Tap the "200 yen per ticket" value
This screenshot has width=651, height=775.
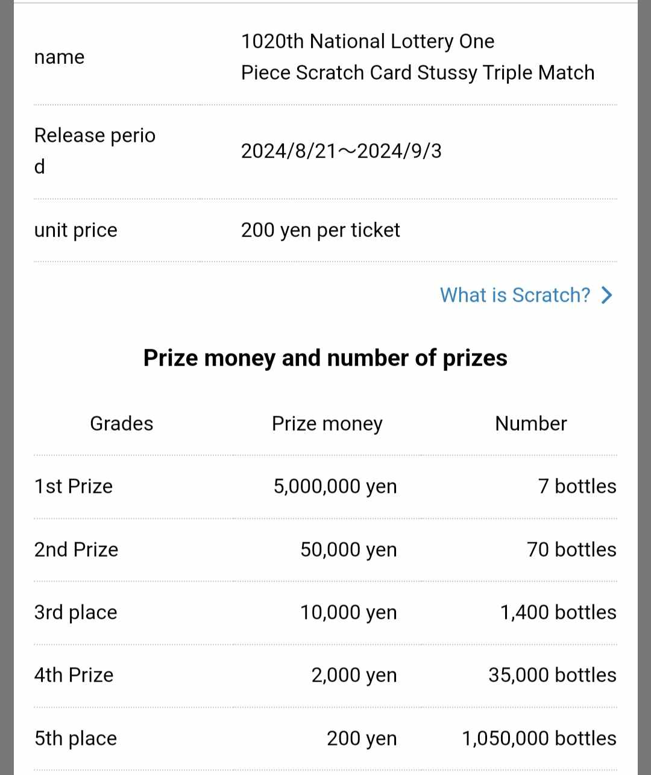[320, 230]
